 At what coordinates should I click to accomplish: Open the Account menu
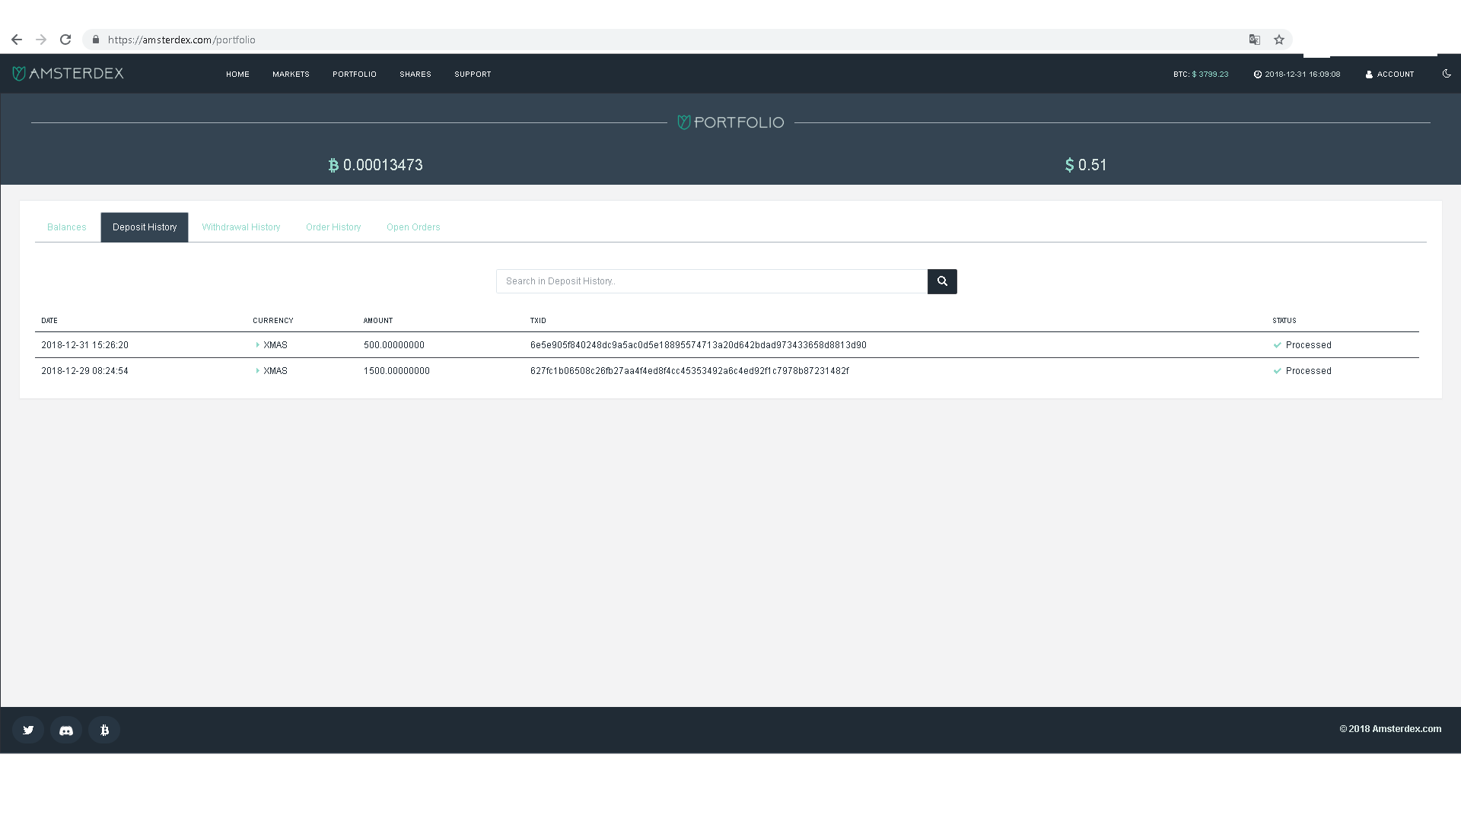point(1389,74)
